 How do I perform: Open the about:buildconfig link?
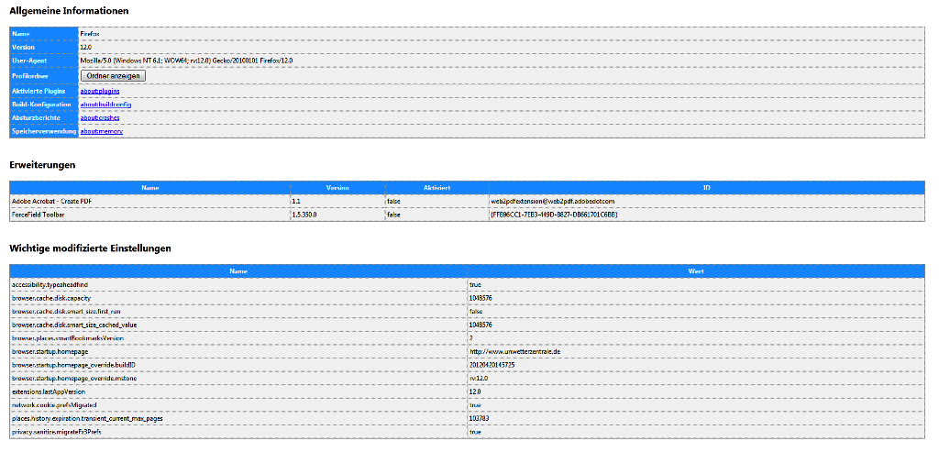pos(106,105)
